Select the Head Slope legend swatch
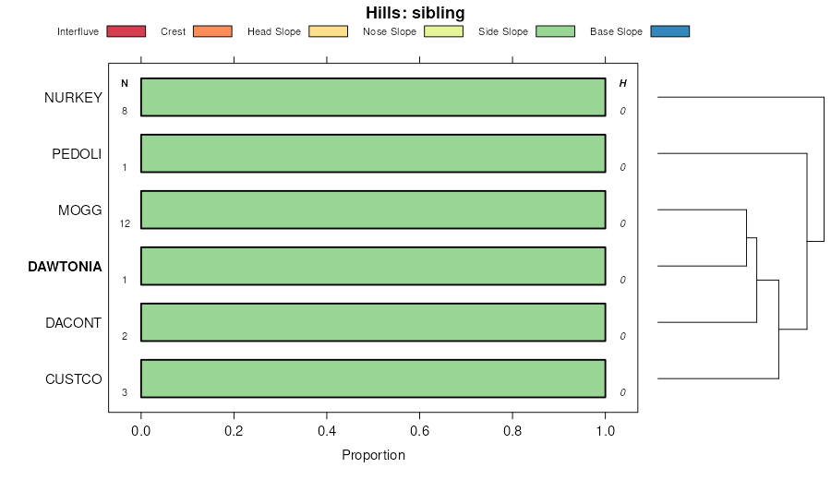Image resolution: width=831 pixels, height=480 pixels. click(x=328, y=31)
